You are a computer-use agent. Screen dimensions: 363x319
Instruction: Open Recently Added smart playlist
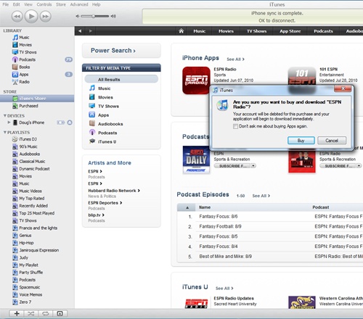33,206
